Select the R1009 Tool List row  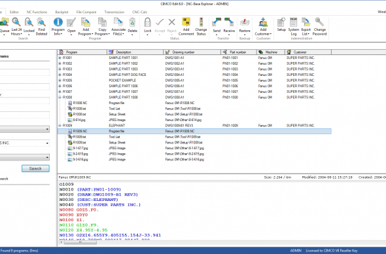point(194,137)
